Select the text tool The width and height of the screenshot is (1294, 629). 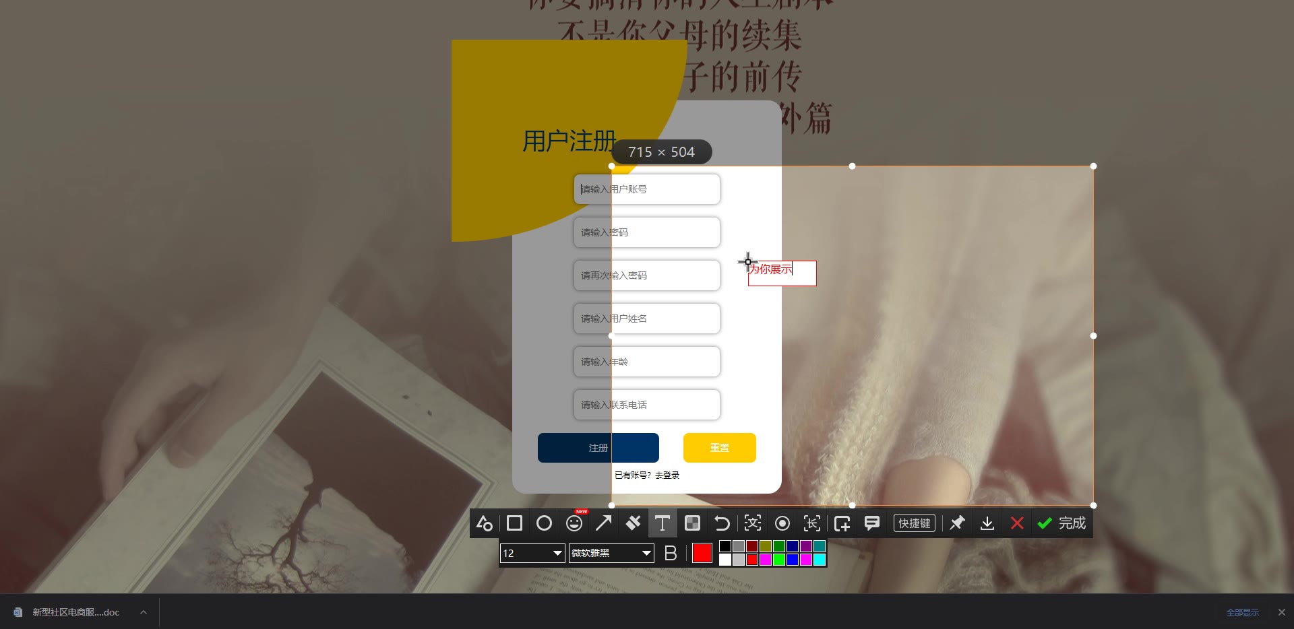click(663, 523)
